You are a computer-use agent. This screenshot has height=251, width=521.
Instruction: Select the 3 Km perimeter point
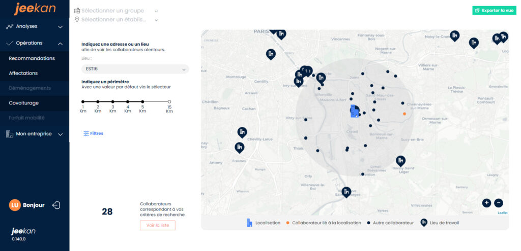coord(113,102)
